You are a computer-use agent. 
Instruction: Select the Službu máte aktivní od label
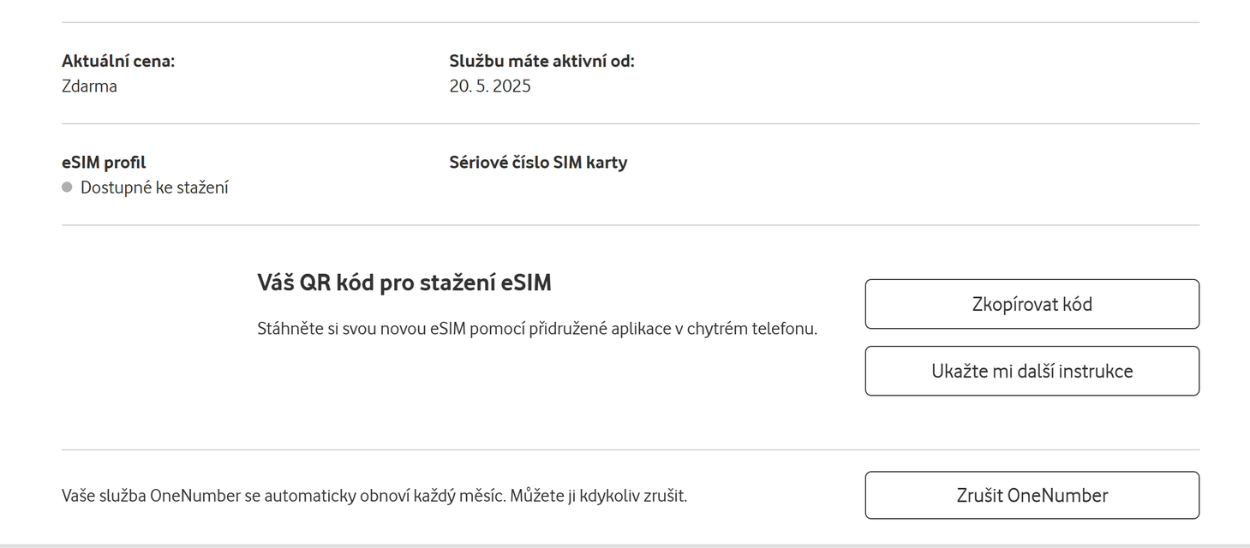coord(541,61)
